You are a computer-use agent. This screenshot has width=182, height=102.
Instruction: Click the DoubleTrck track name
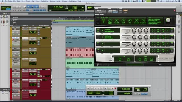[15, 90]
